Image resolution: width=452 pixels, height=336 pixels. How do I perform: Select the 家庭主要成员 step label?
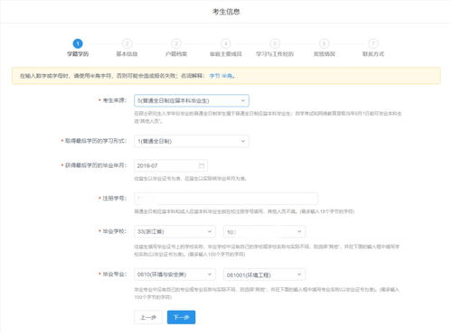pos(226,54)
